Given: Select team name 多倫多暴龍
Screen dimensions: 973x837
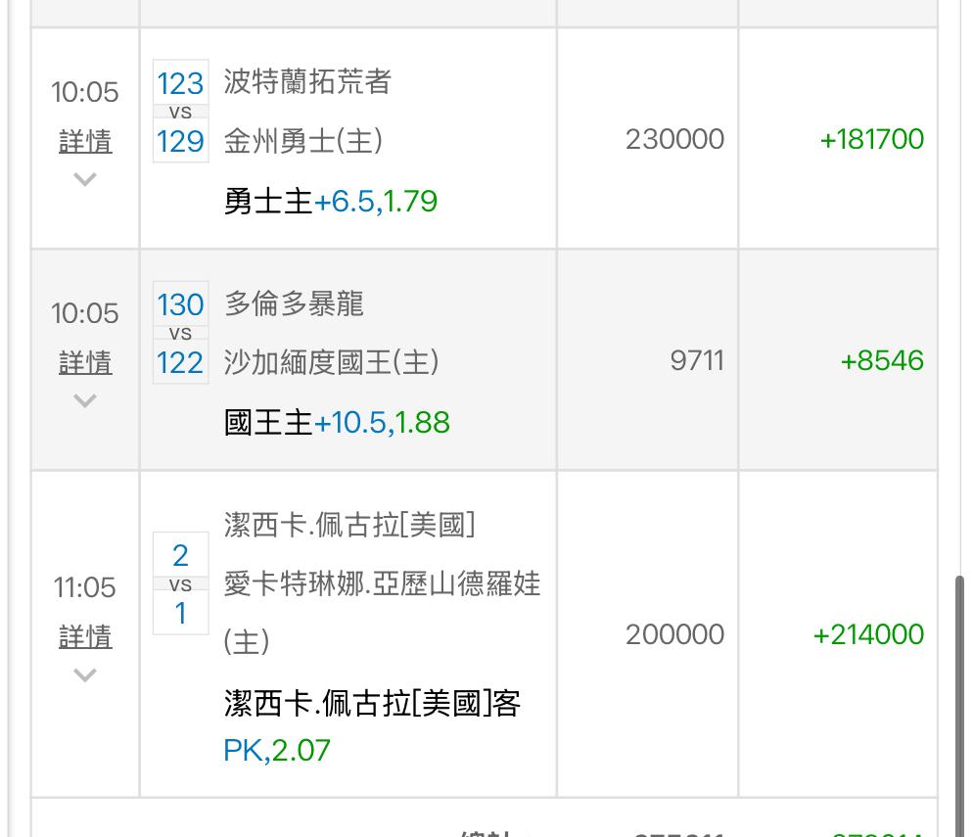Looking at the screenshot, I should 294,303.
